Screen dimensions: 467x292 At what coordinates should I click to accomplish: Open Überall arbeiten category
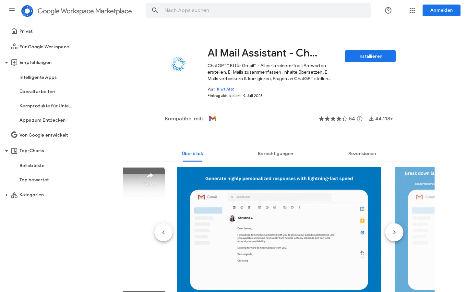pos(37,91)
